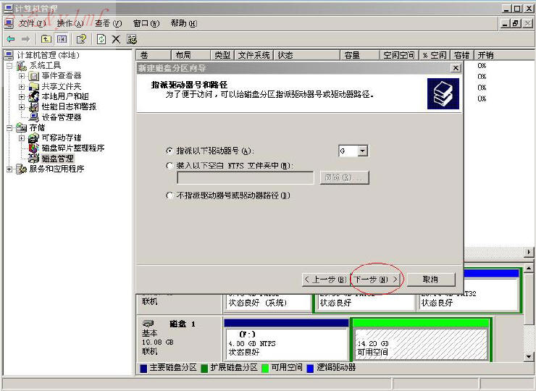
Task: Select 设备管理器 in the tree
Action: point(61,117)
